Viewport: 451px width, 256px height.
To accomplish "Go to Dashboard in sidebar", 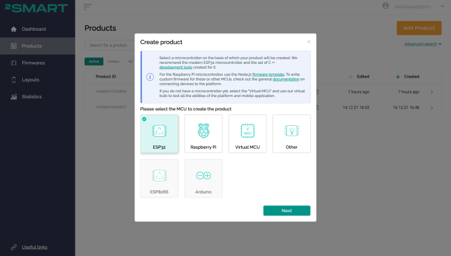I will 34,29.
